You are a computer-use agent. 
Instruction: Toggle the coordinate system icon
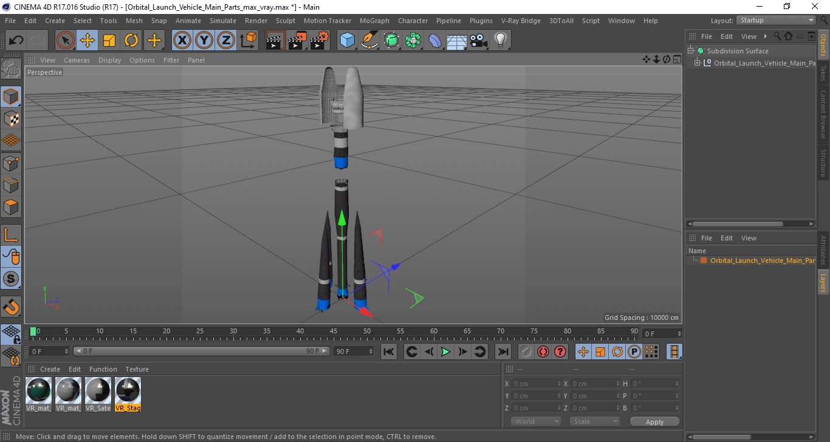coord(248,41)
